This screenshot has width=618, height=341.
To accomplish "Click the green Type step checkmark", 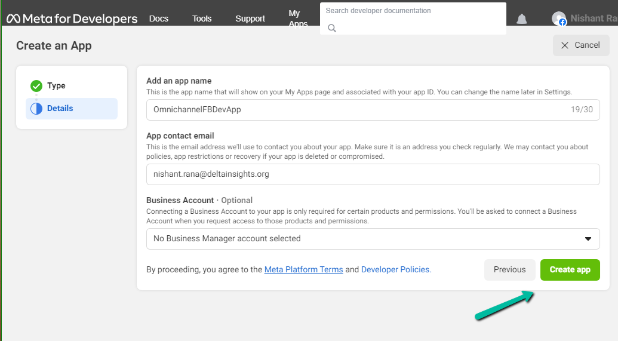I will click(x=36, y=86).
